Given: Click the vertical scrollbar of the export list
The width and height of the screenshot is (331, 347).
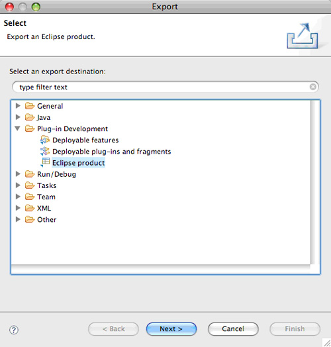Looking at the screenshot, I should coord(312,182).
